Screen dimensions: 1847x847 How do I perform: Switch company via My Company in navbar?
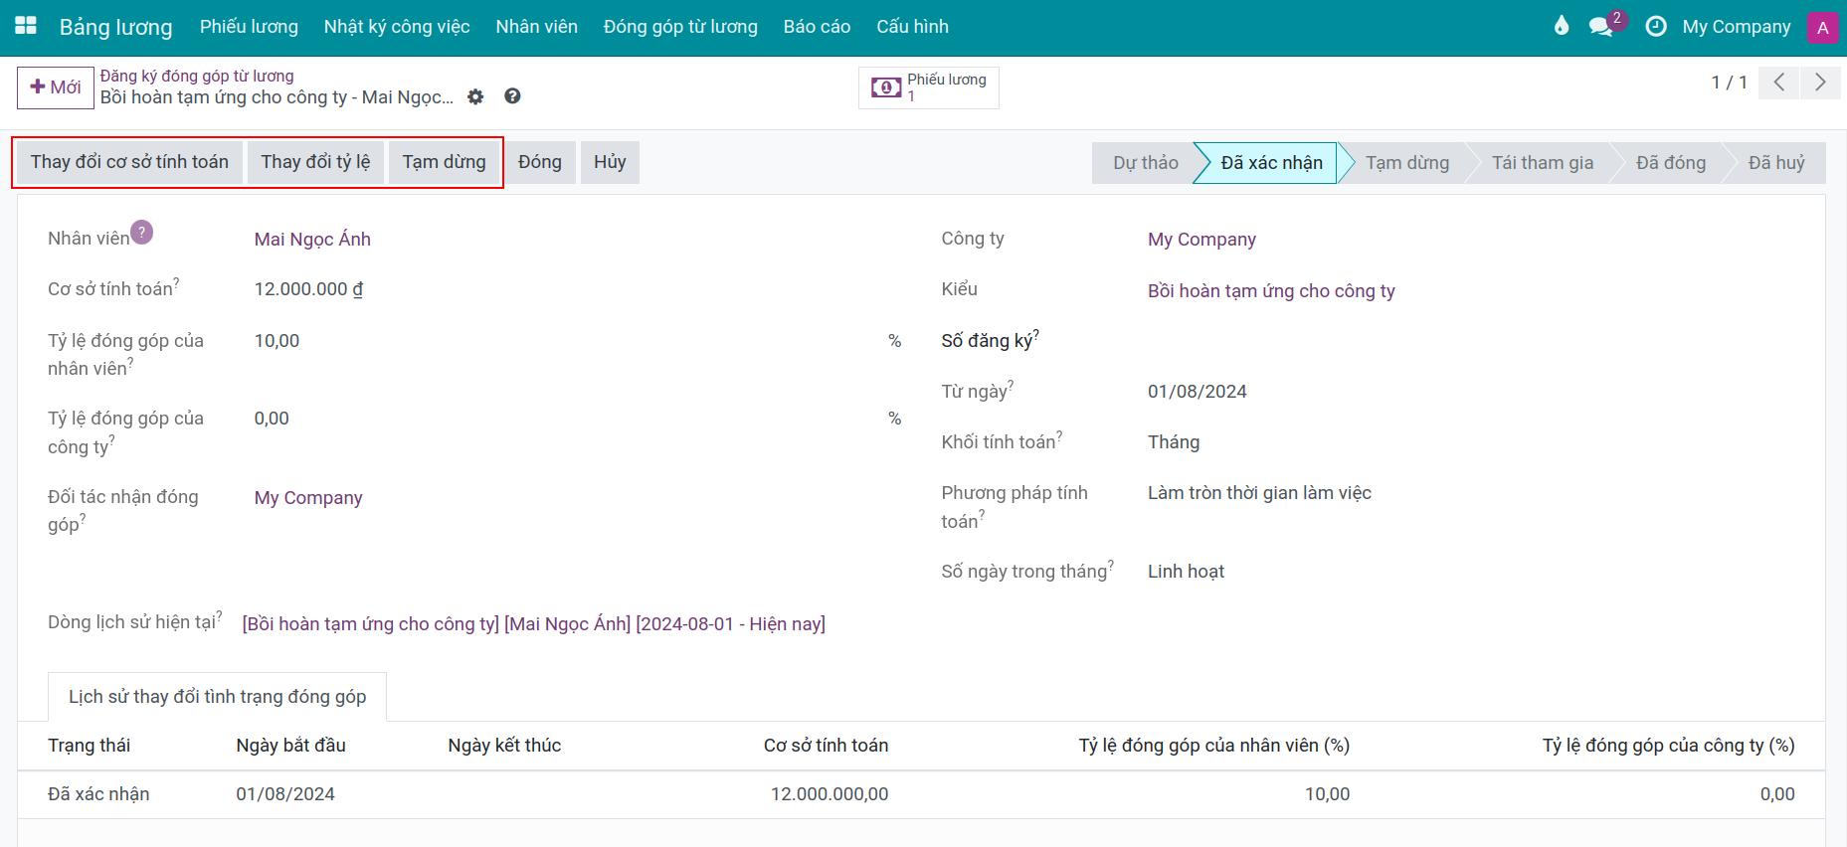[1737, 27]
